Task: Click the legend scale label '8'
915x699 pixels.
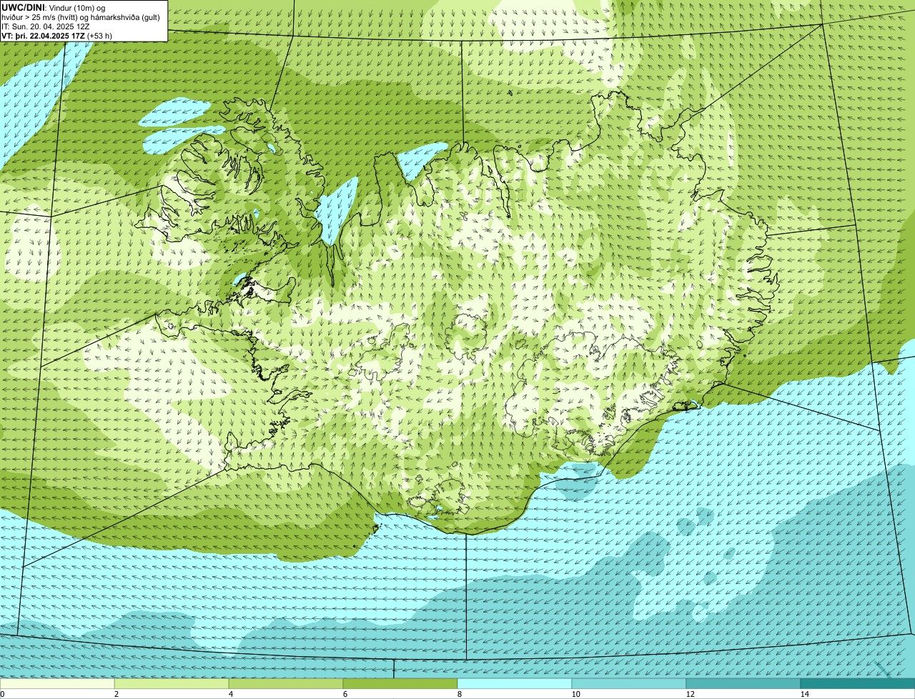Action: tap(459, 694)
